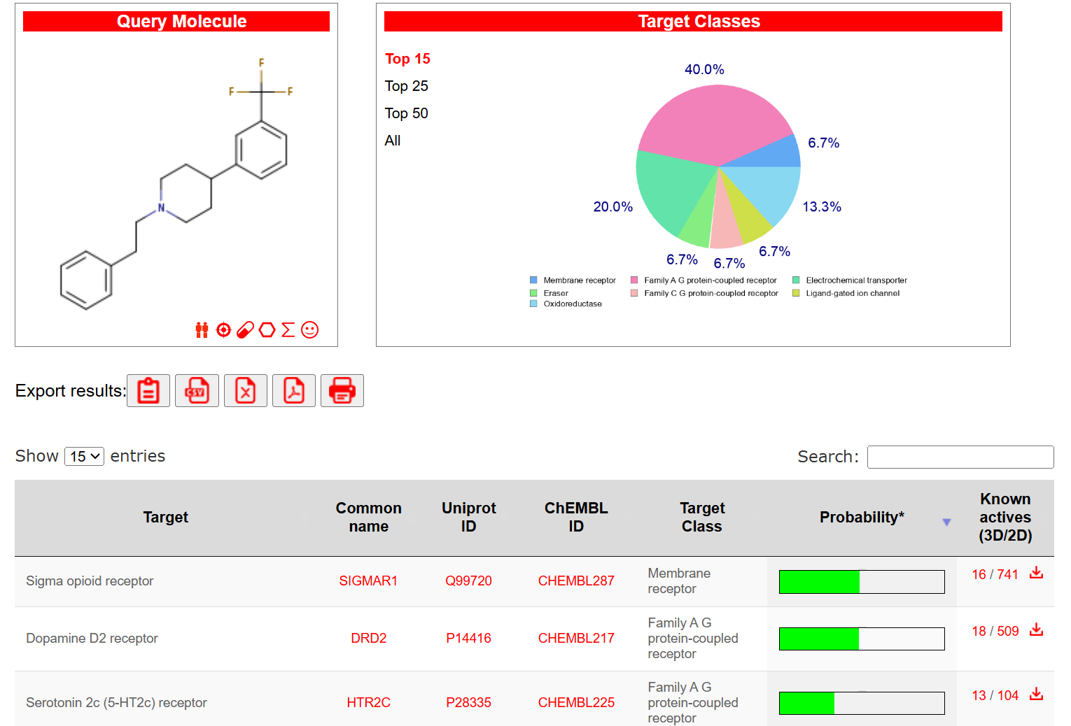Export results as PDF document
This screenshot has width=1071, height=726.
(x=294, y=390)
